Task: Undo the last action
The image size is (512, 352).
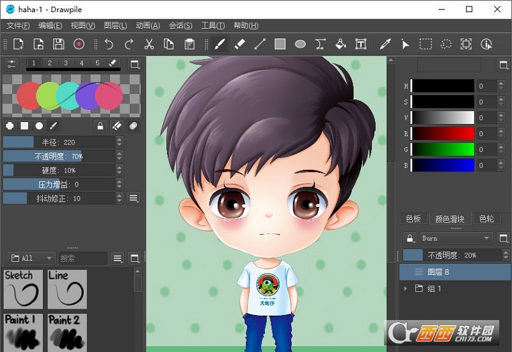Action: (x=109, y=44)
